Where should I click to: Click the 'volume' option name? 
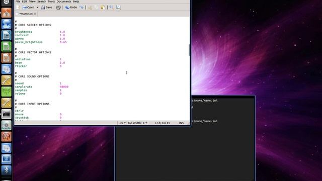point(20,94)
